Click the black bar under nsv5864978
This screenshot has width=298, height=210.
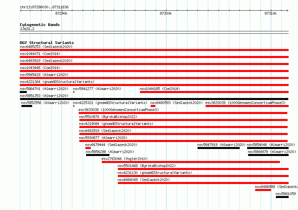coord(268,155)
